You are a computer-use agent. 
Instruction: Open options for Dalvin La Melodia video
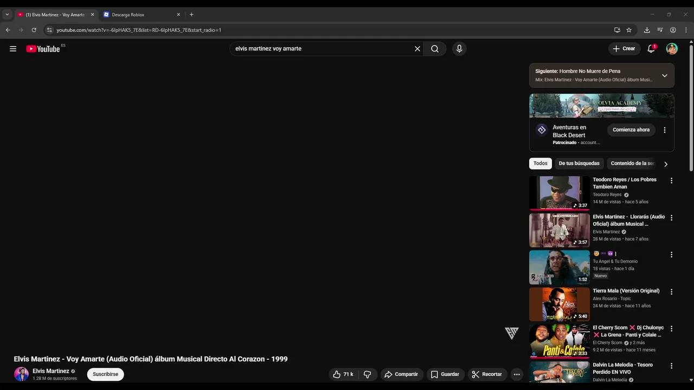[x=671, y=366]
